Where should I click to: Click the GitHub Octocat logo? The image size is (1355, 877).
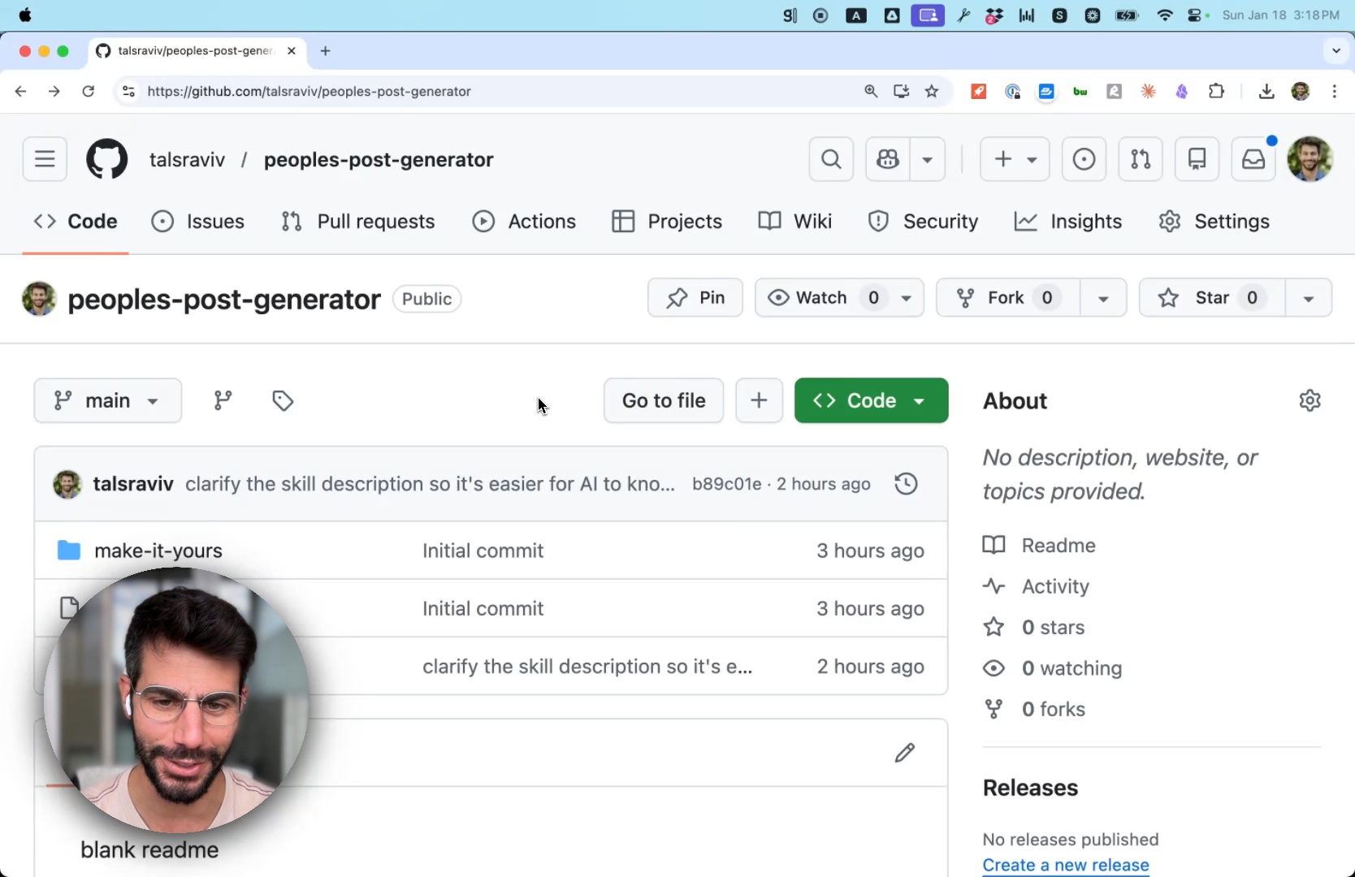pyautogui.click(x=107, y=159)
